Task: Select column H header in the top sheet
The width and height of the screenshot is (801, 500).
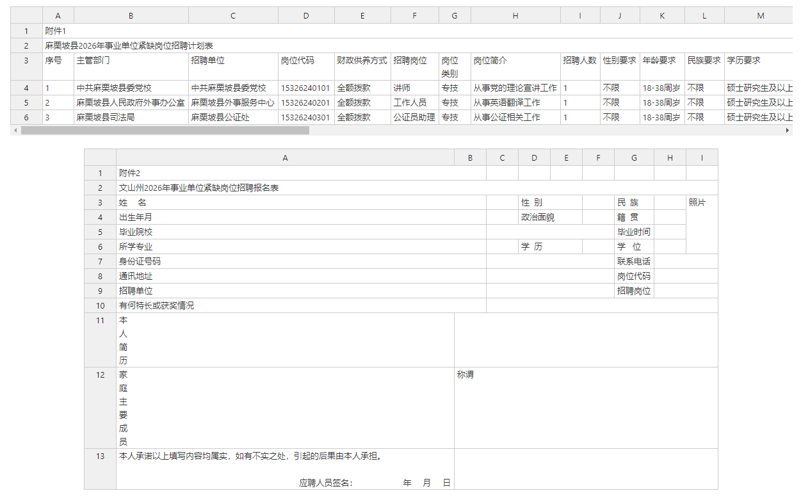Action: point(515,15)
